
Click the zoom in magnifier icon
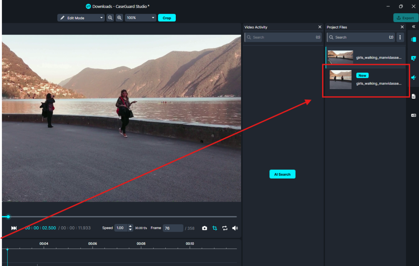[119, 18]
